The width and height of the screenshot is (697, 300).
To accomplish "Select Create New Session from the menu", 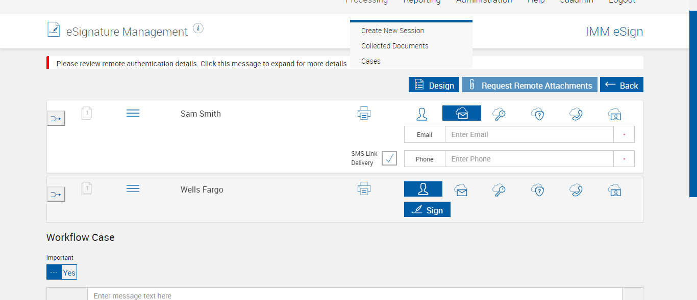I will [x=392, y=31].
